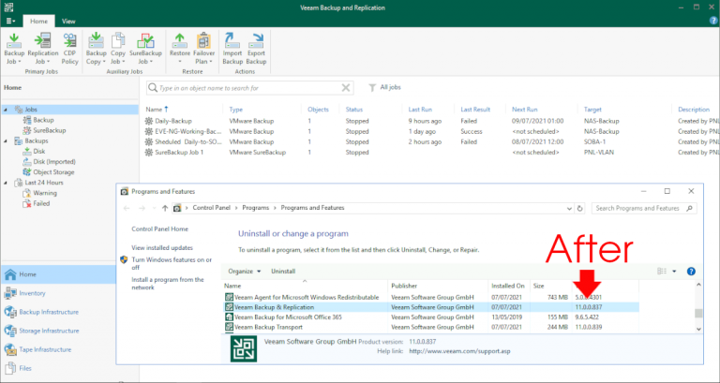720x383 pixels.
Task: Open the view options dropdown arrow
Action: (674, 271)
